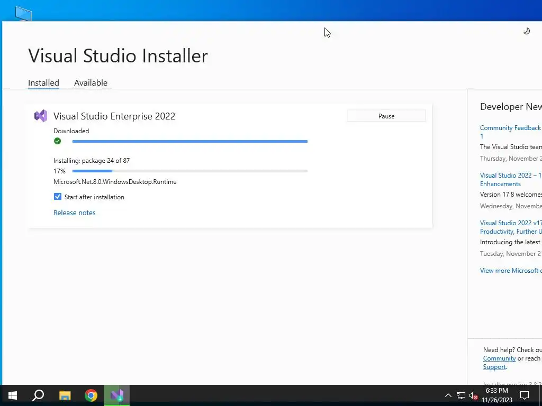The image size is (542, 406).
Task: Select Visual Studio Installer taskbar icon
Action: (117, 395)
